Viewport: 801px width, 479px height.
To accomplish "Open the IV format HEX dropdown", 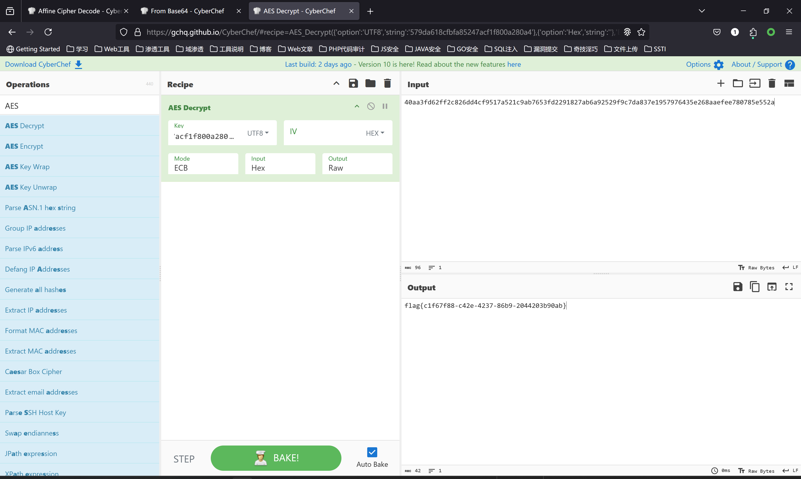I will coord(375,133).
